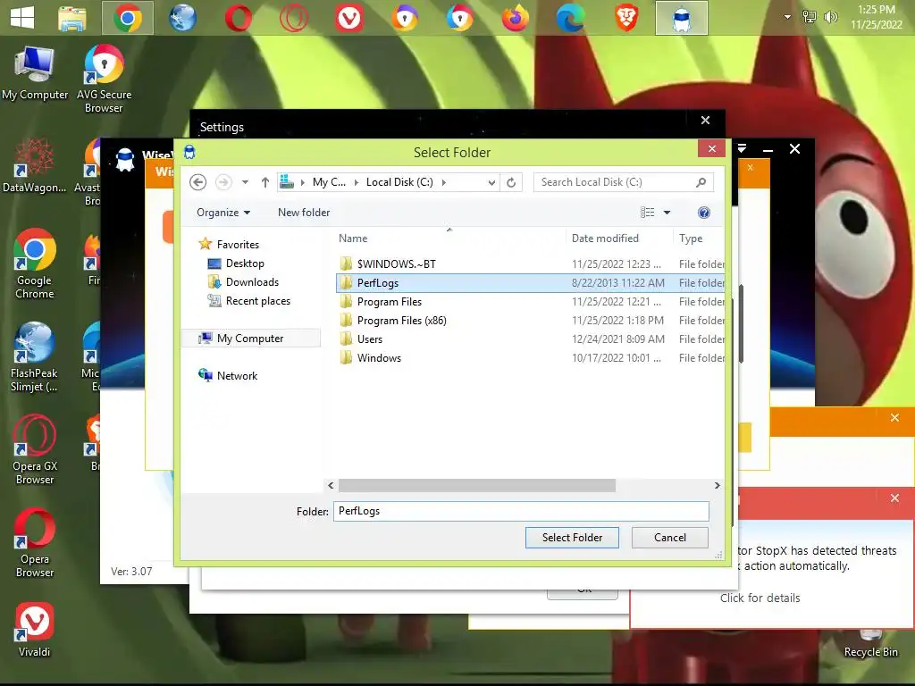Select the Windows folder
Image resolution: width=915 pixels, height=686 pixels.
[379, 357]
